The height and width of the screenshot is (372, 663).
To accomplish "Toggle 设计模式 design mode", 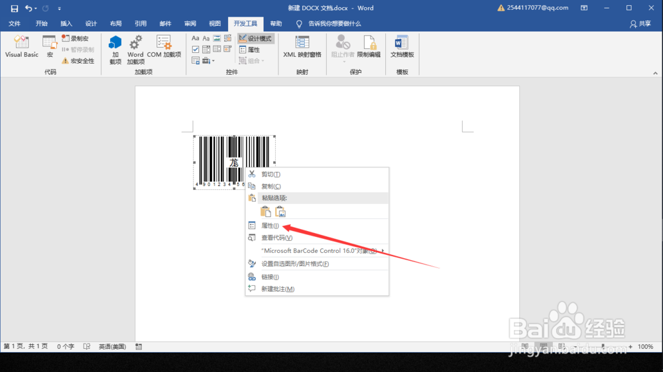I will [255, 38].
